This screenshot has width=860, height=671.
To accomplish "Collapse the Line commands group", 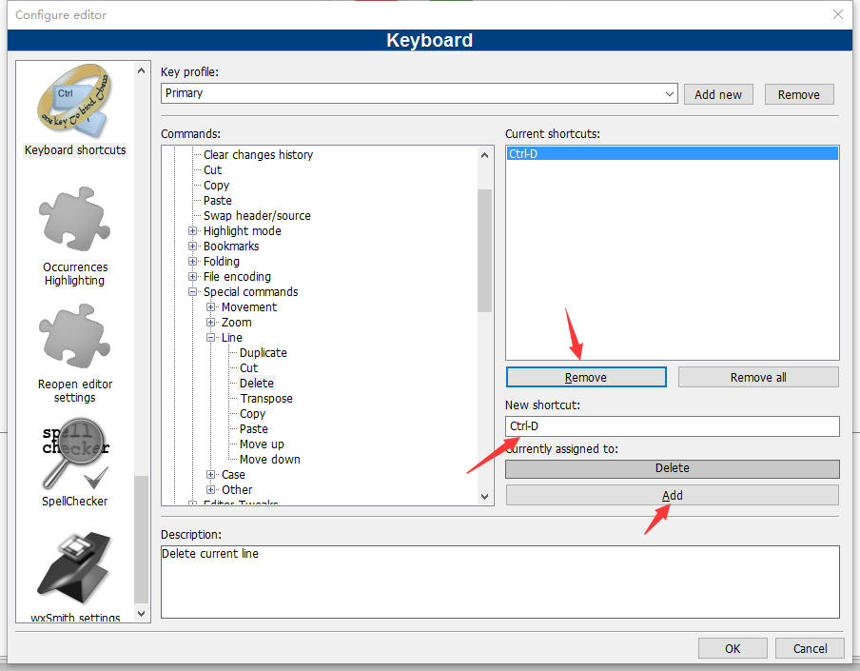I will click(210, 337).
